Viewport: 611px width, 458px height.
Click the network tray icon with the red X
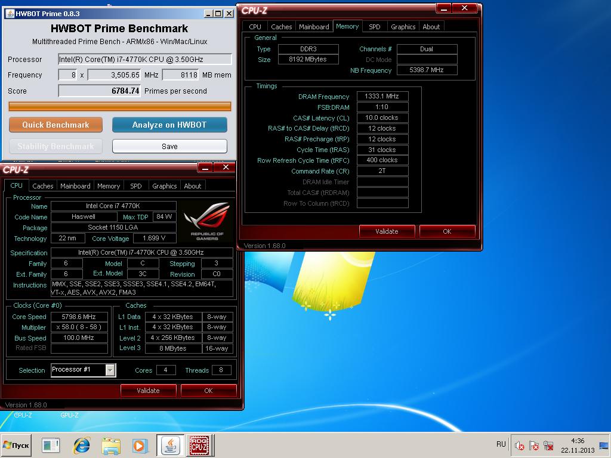[x=549, y=445]
